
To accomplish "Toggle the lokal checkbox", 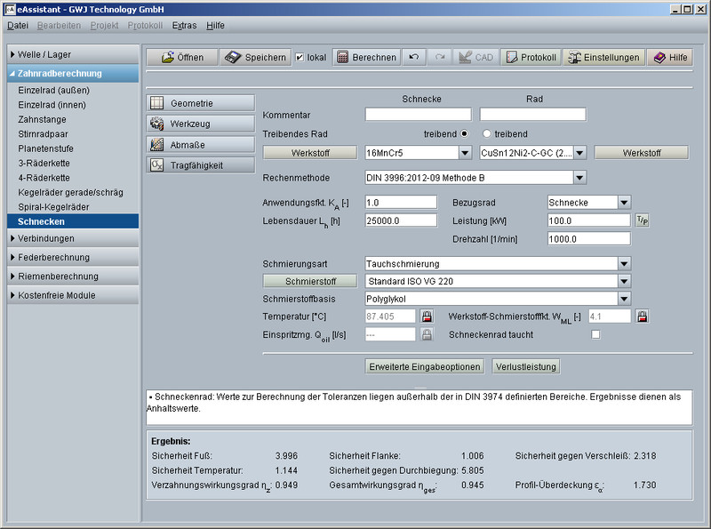I will pos(300,57).
